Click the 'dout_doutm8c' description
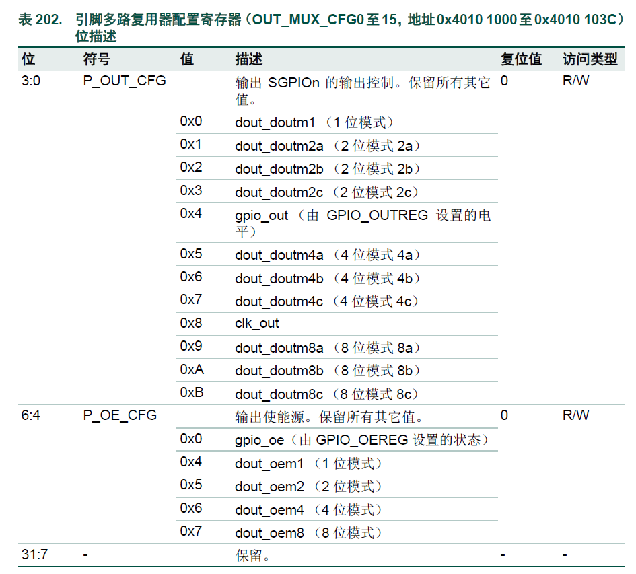Viewport: 636px width, 574px height. [327, 394]
